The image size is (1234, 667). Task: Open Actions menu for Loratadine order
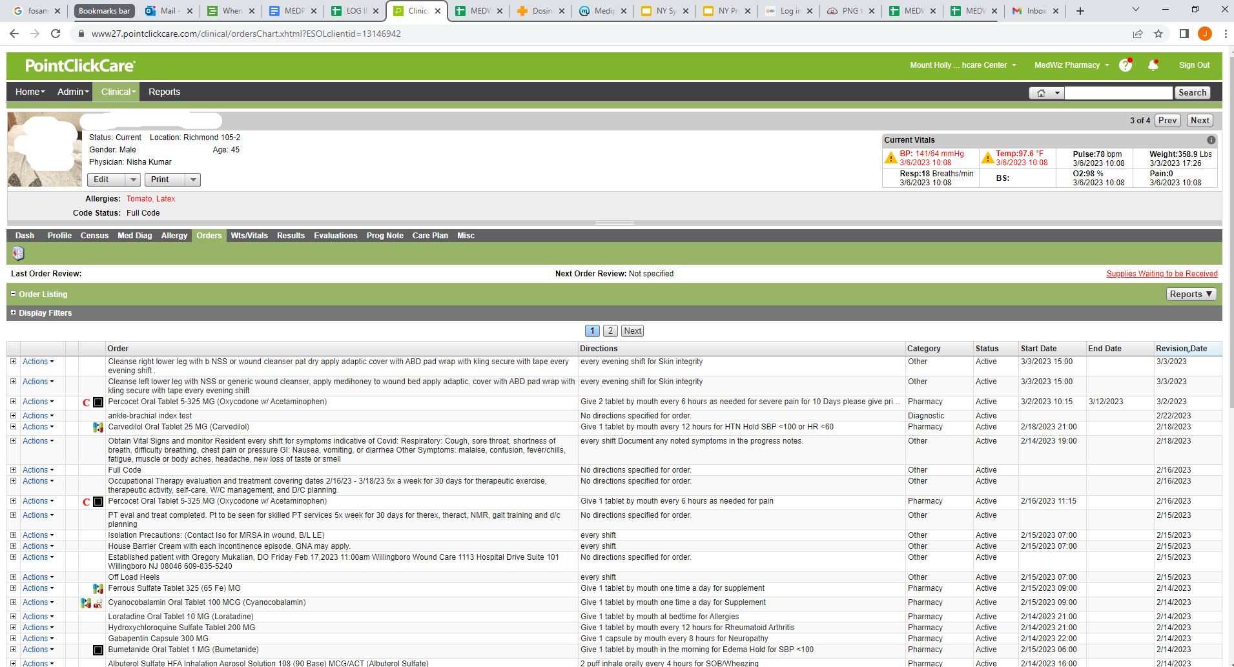pos(38,617)
